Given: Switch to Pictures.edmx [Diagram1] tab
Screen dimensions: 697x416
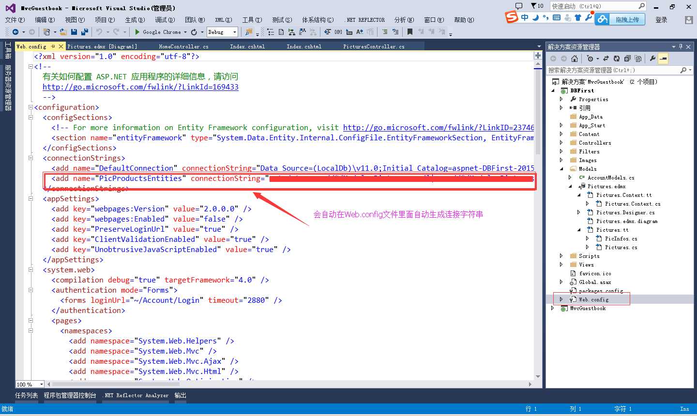Looking at the screenshot, I should pyautogui.click(x=102, y=46).
